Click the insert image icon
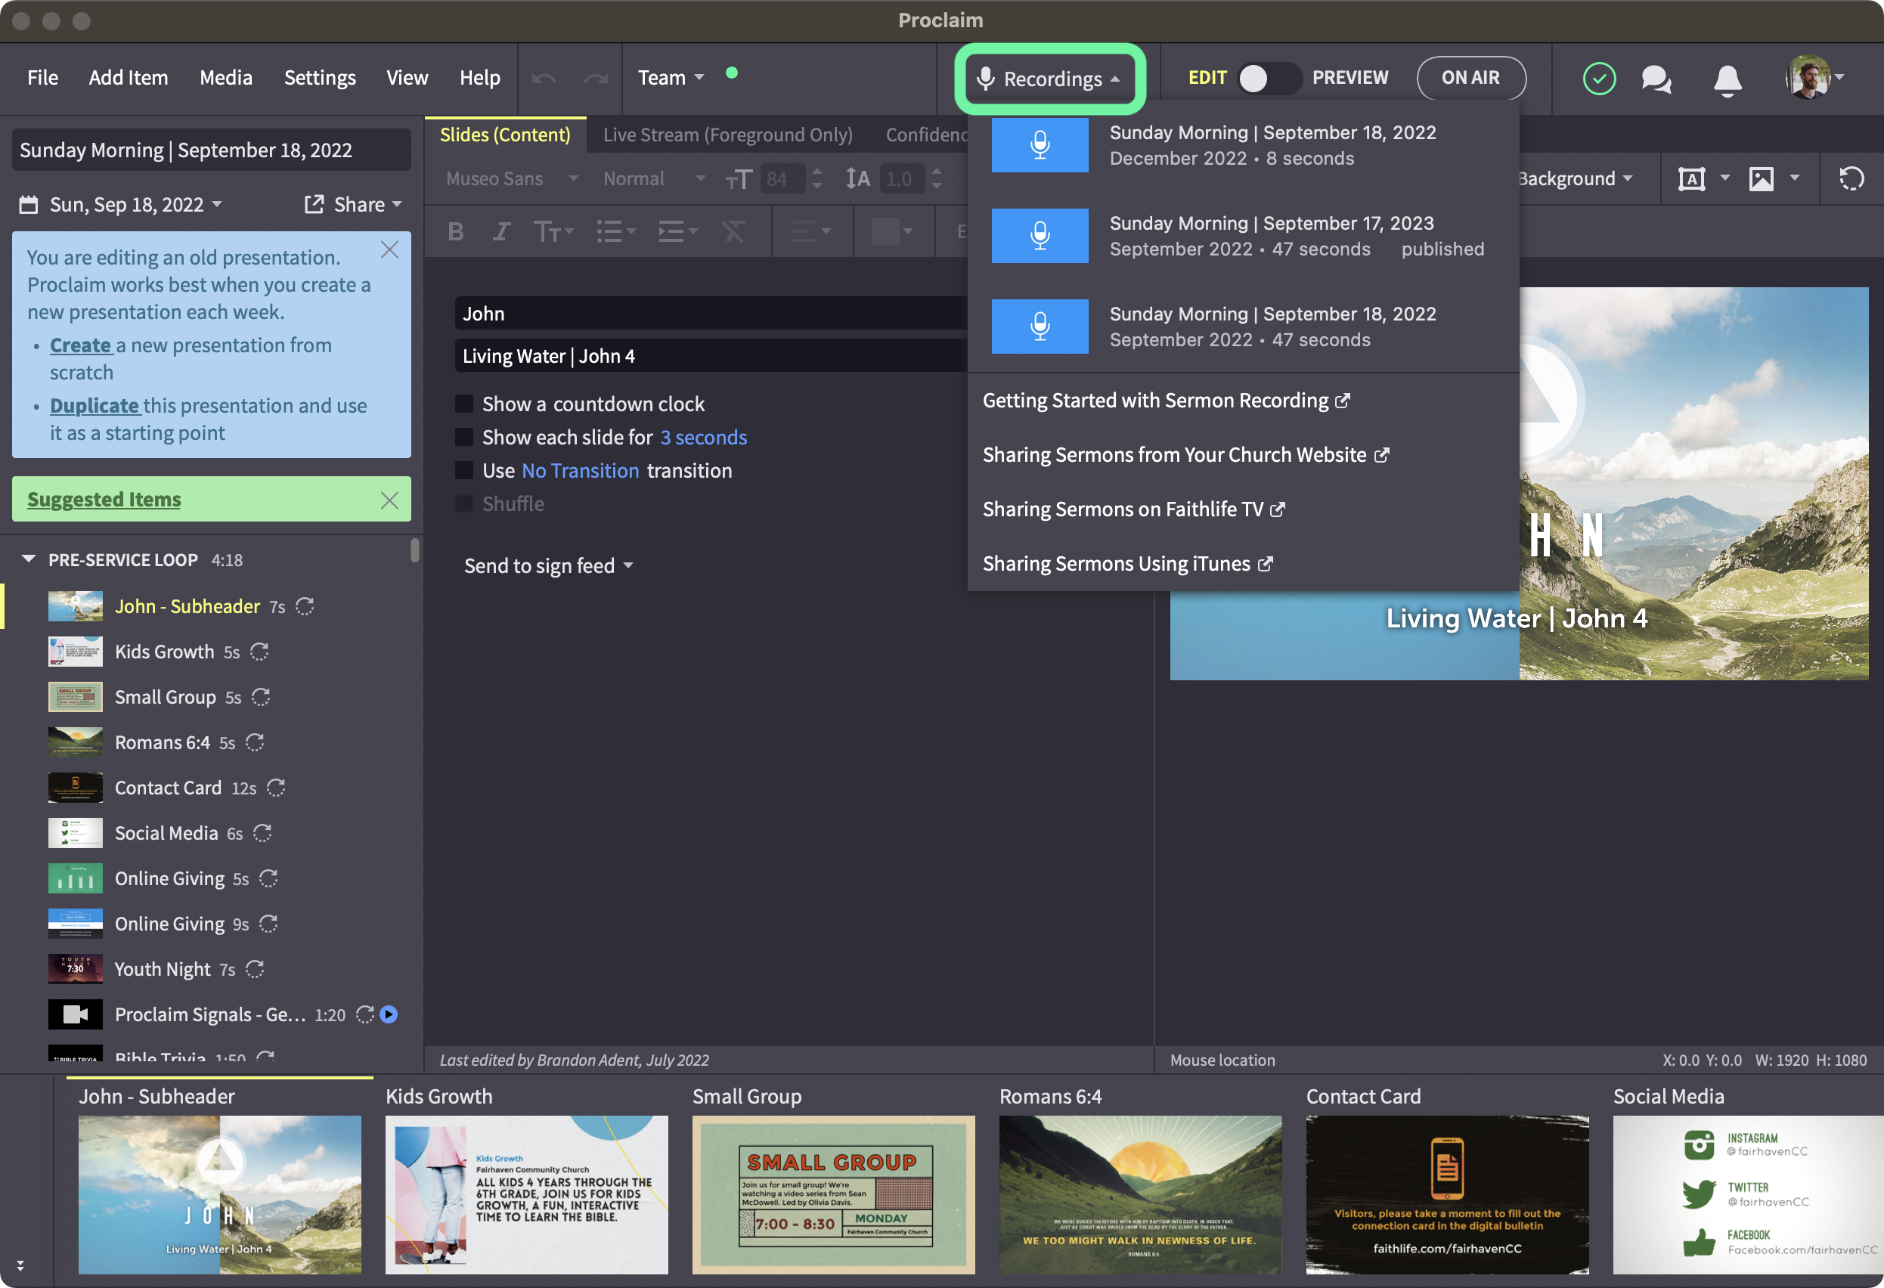The width and height of the screenshot is (1884, 1288). click(1761, 178)
